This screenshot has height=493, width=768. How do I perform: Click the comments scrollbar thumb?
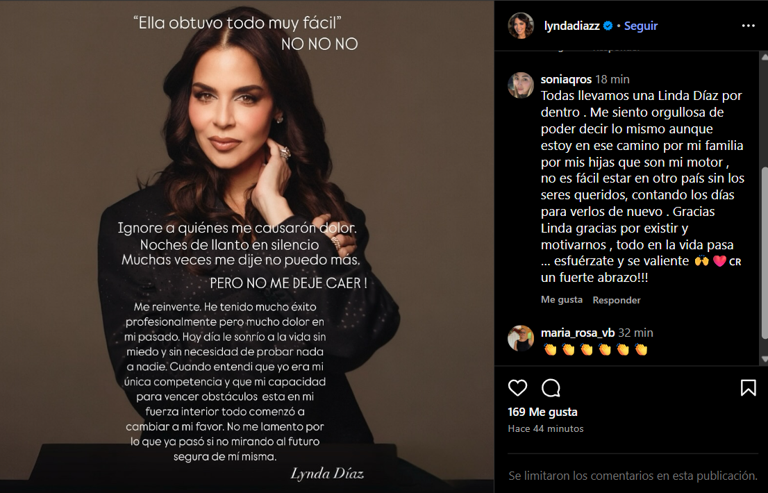(764, 253)
